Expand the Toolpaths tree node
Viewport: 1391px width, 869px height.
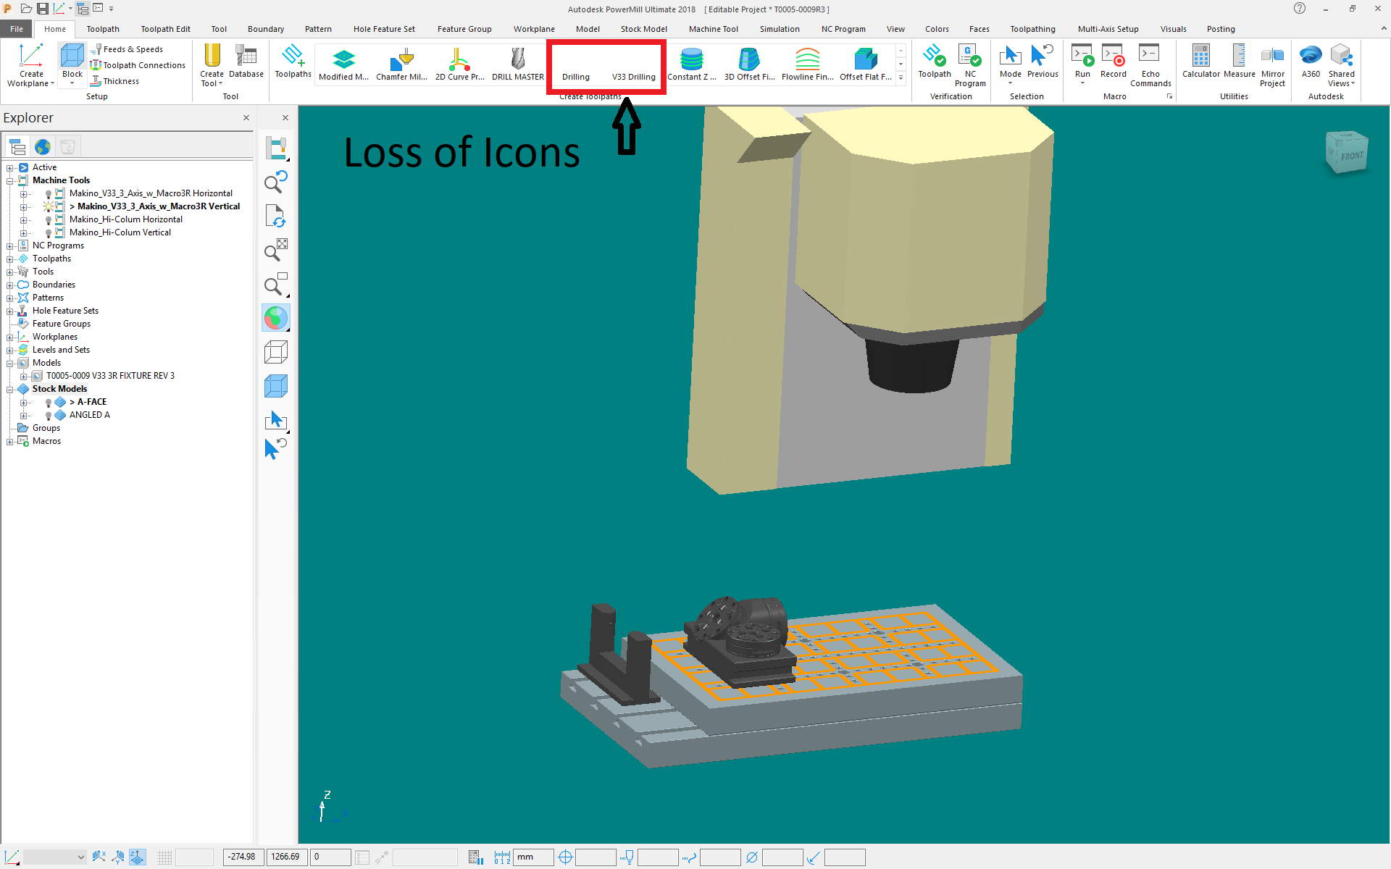[x=10, y=259]
